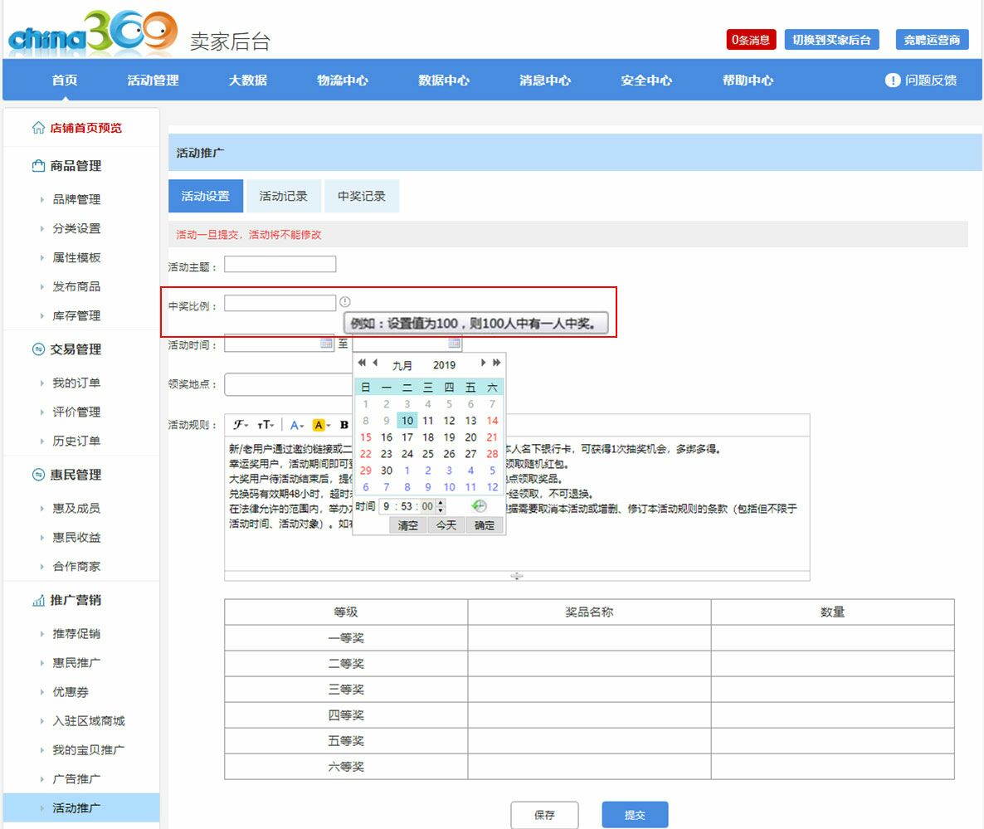Open the start date calendar icon
Viewport: 984px width, 829px height.
pos(326,344)
